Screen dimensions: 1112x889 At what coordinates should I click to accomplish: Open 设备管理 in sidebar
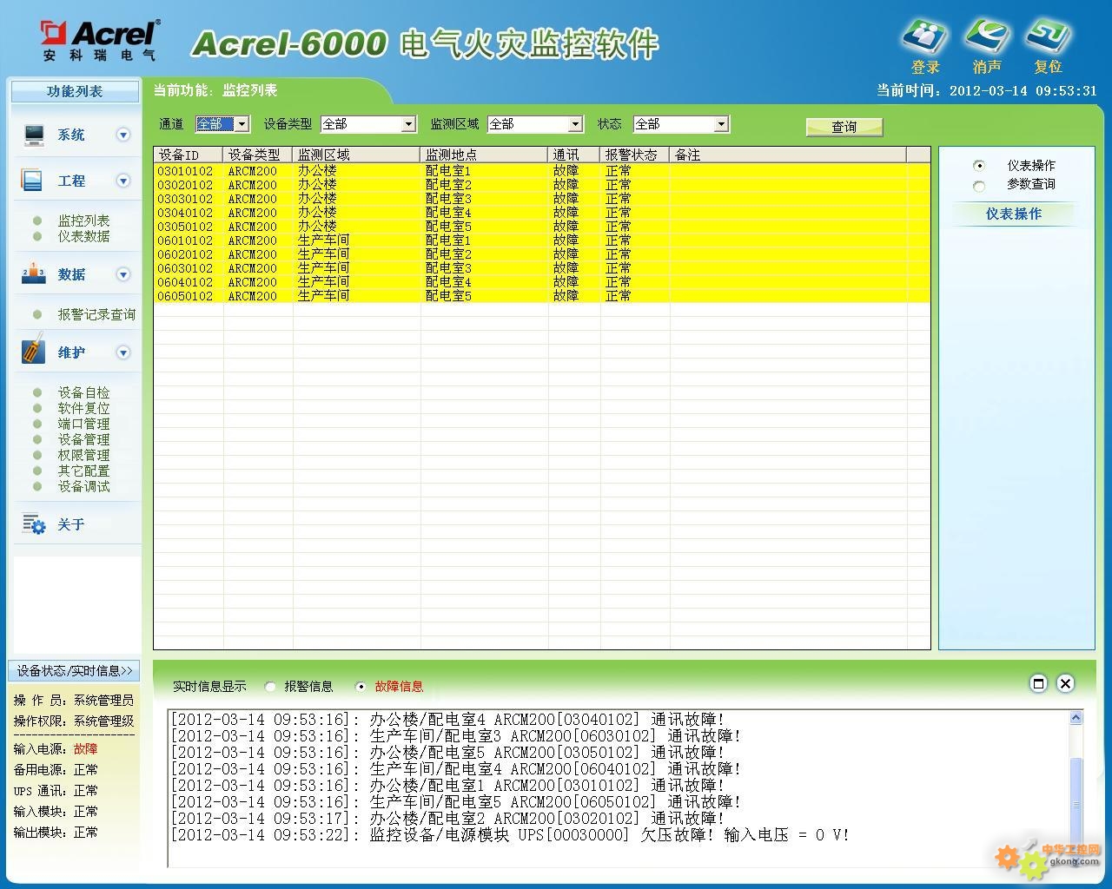pyautogui.click(x=83, y=439)
